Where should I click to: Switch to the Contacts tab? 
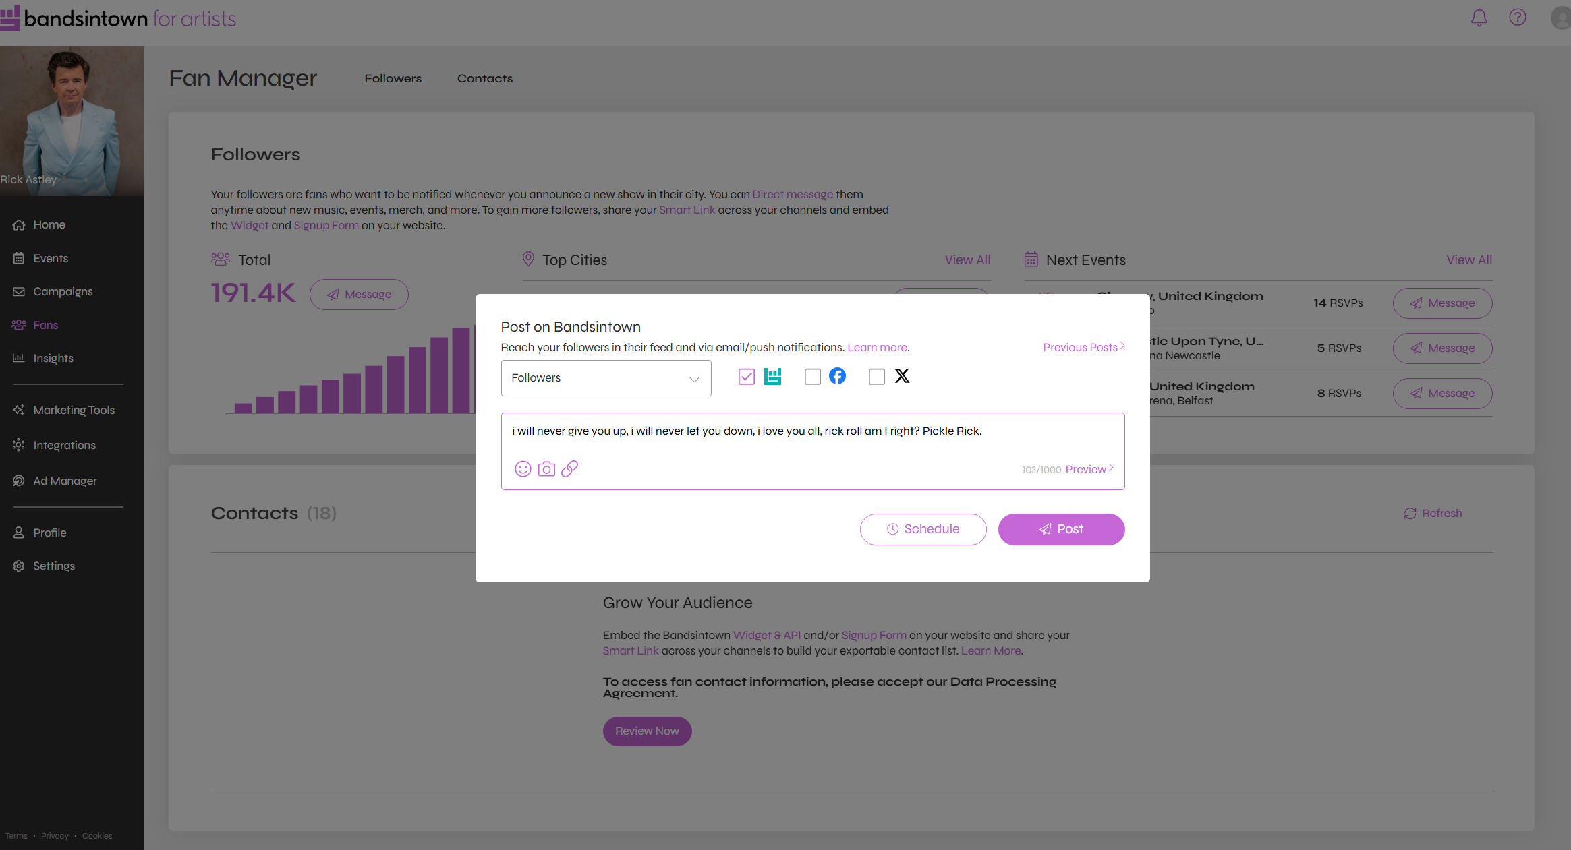(484, 78)
